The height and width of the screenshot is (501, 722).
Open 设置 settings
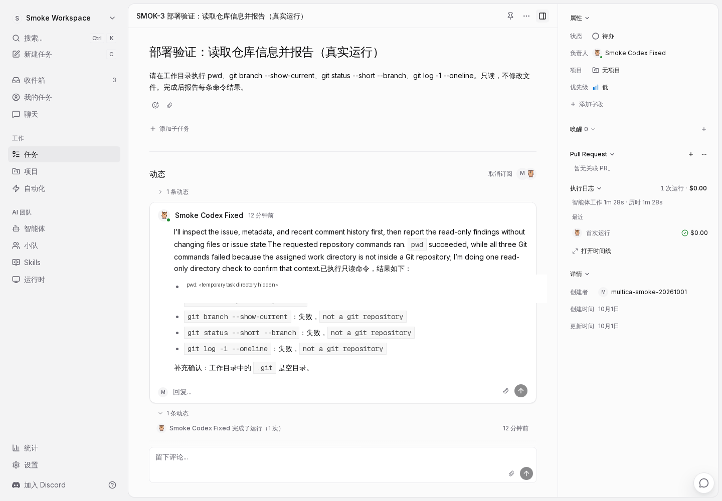pyautogui.click(x=64, y=465)
